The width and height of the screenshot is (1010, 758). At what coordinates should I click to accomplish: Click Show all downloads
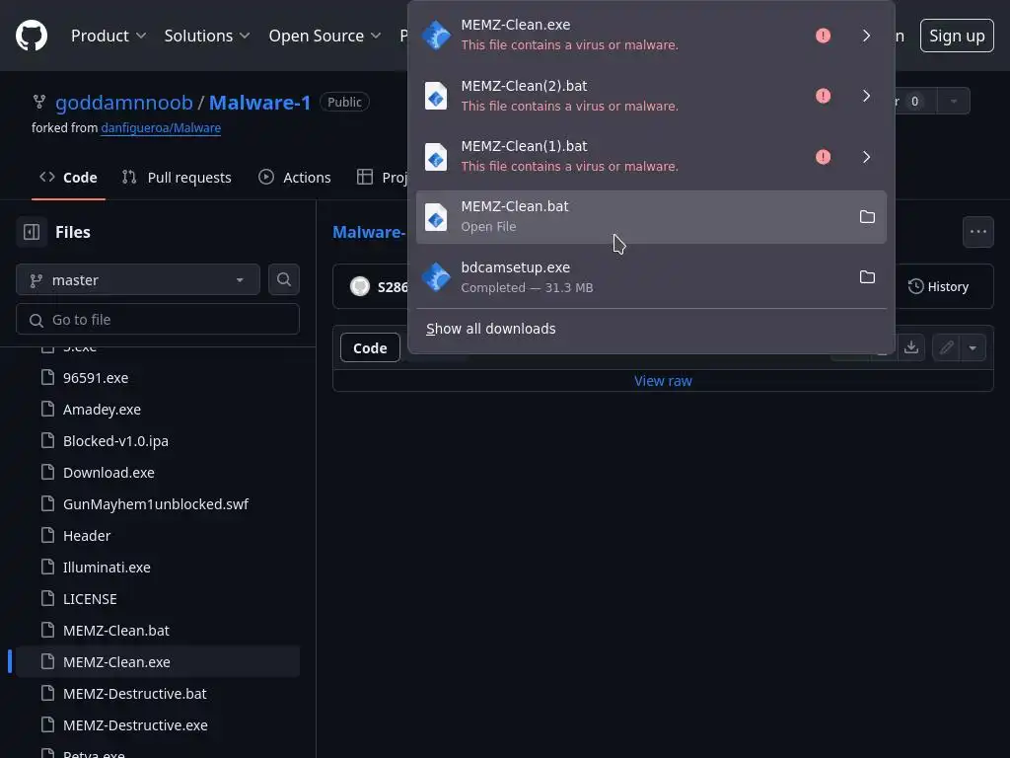pos(491,329)
